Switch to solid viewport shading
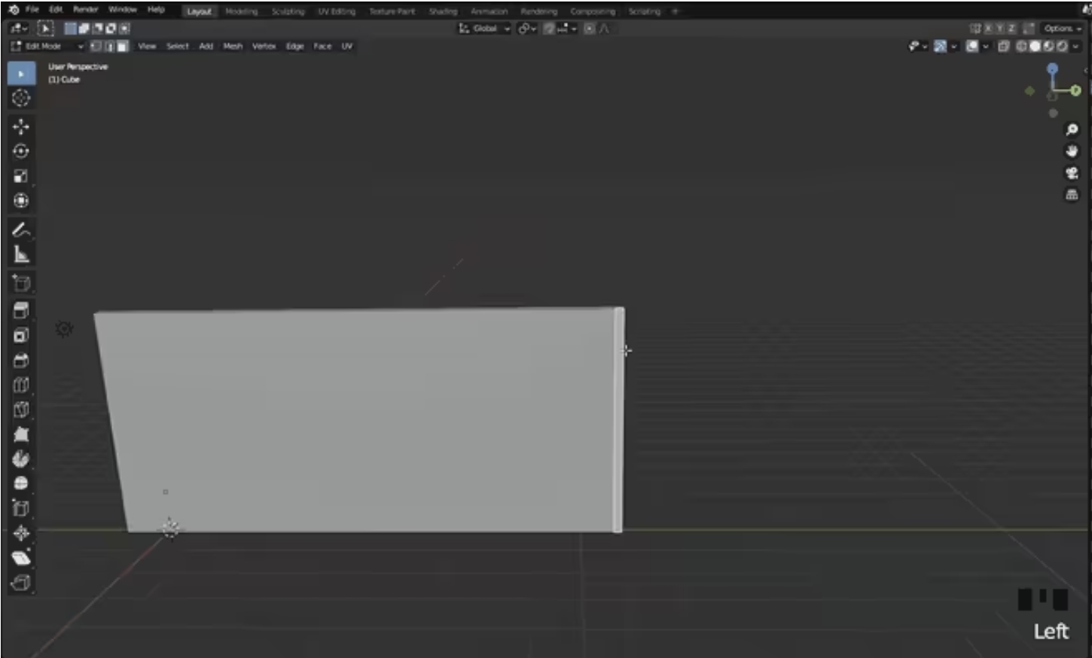Screen dimensions: 1092x658 point(1035,46)
